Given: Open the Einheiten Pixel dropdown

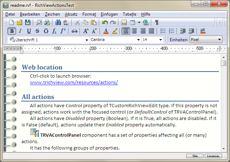Looking at the screenshot, I should [x=219, y=40].
